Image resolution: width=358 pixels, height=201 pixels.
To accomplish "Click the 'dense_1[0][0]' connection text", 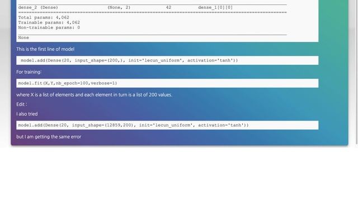I will point(215,7).
